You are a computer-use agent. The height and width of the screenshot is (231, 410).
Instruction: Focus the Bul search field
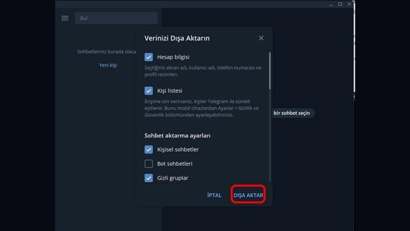116,18
